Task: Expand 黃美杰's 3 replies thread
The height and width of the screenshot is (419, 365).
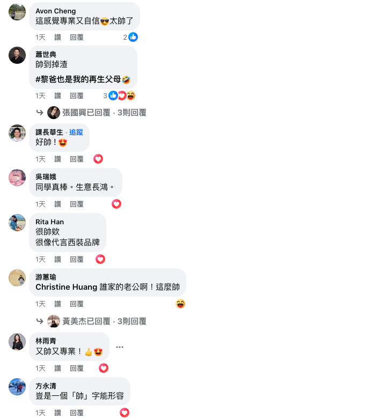Action: click(x=104, y=321)
